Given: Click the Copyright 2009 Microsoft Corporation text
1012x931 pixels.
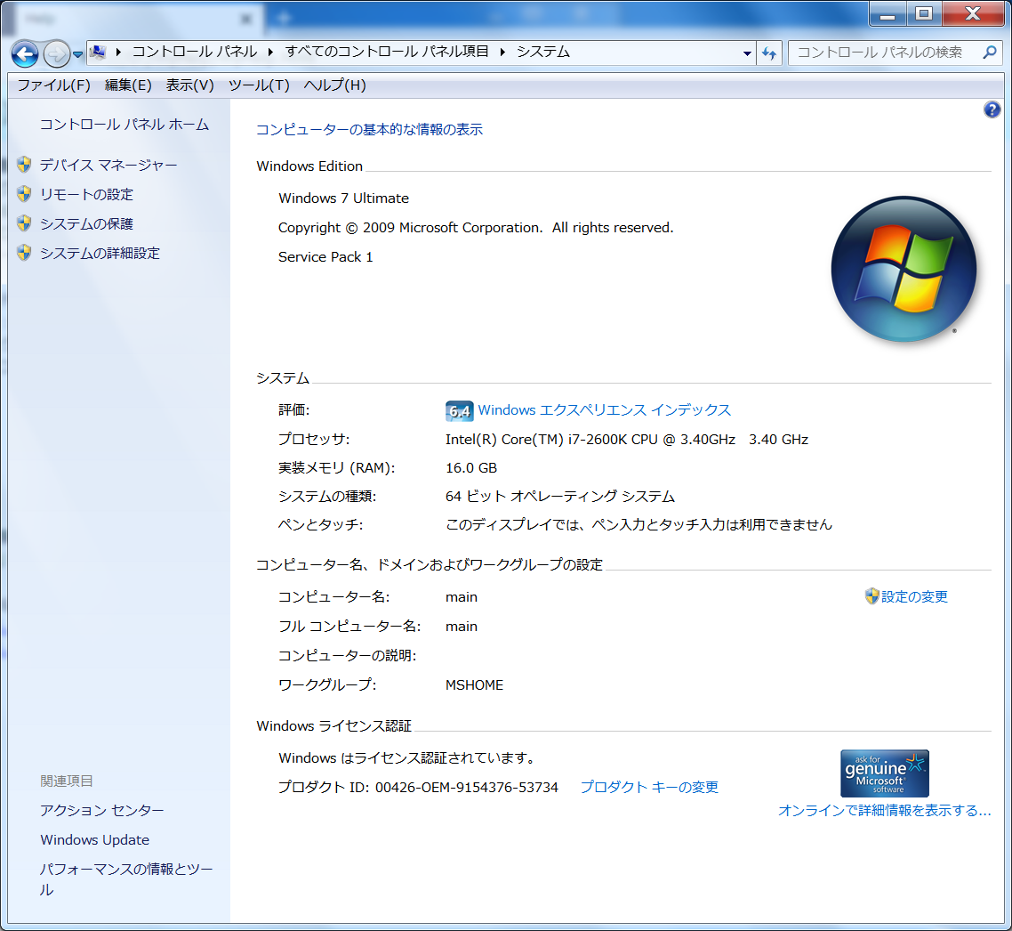Looking at the screenshot, I should [x=476, y=228].
